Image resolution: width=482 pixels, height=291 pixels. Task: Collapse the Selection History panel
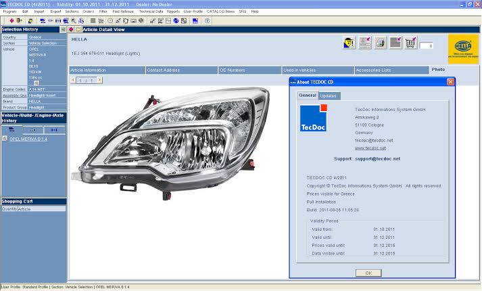(x=63, y=29)
